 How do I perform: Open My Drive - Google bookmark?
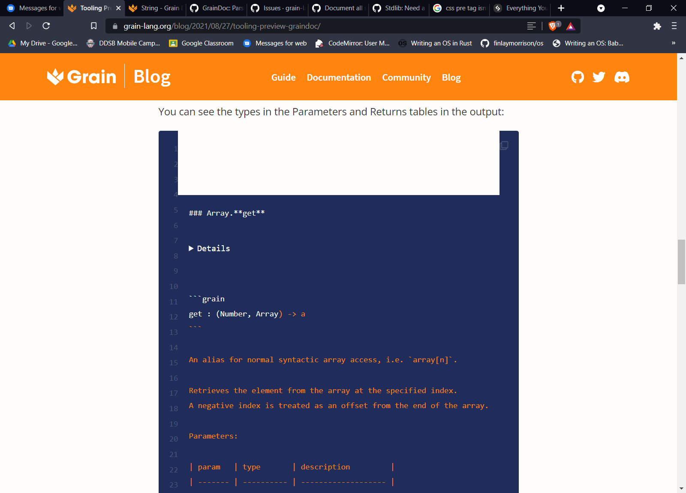coord(43,43)
